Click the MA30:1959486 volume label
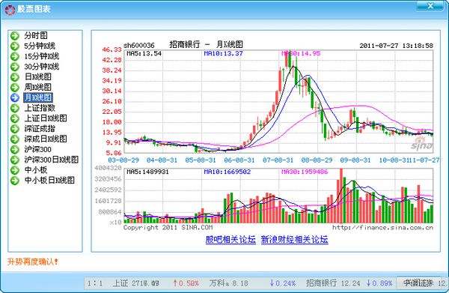449x293 pixels. coord(305,172)
